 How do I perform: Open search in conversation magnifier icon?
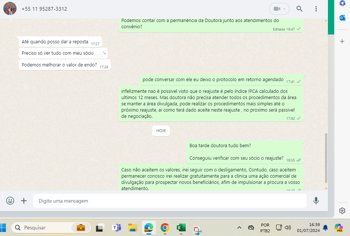click(299, 9)
